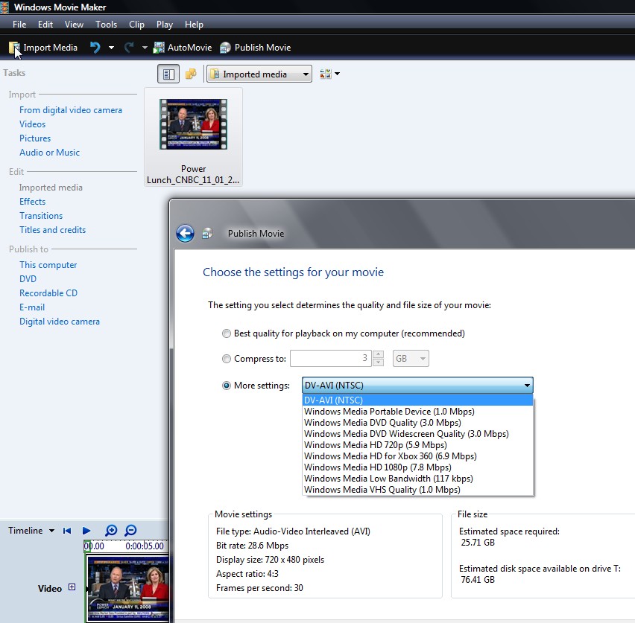
Task: Click the video clip on the timeline
Action: coord(127,589)
